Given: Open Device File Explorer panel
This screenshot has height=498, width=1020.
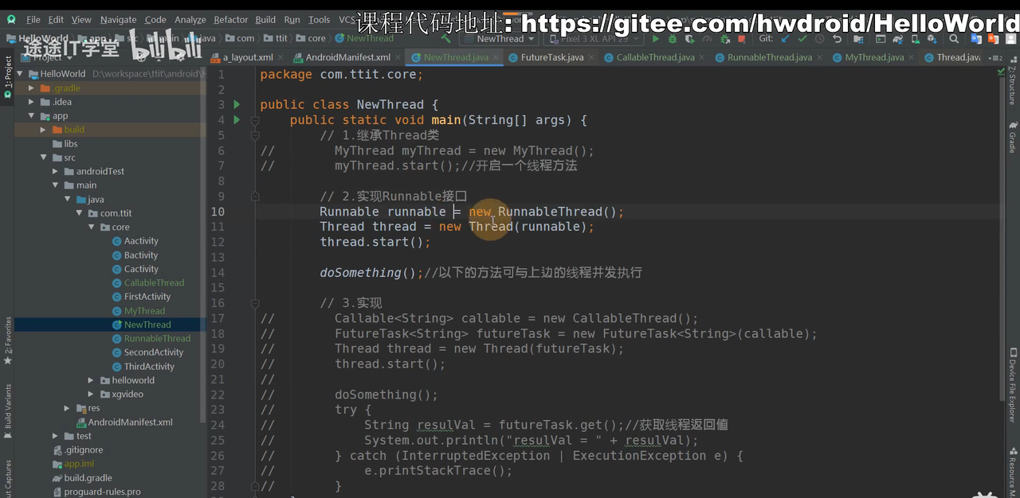Looking at the screenshot, I should coord(1012,383).
